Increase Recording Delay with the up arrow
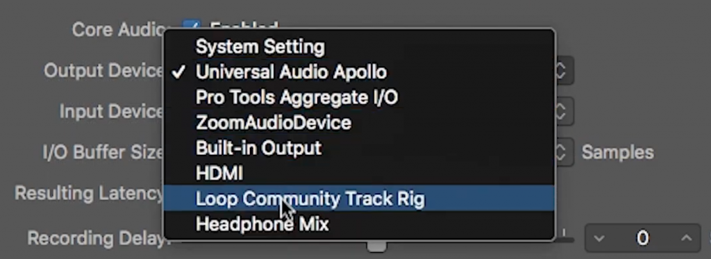The image size is (711, 259). [687, 238]
